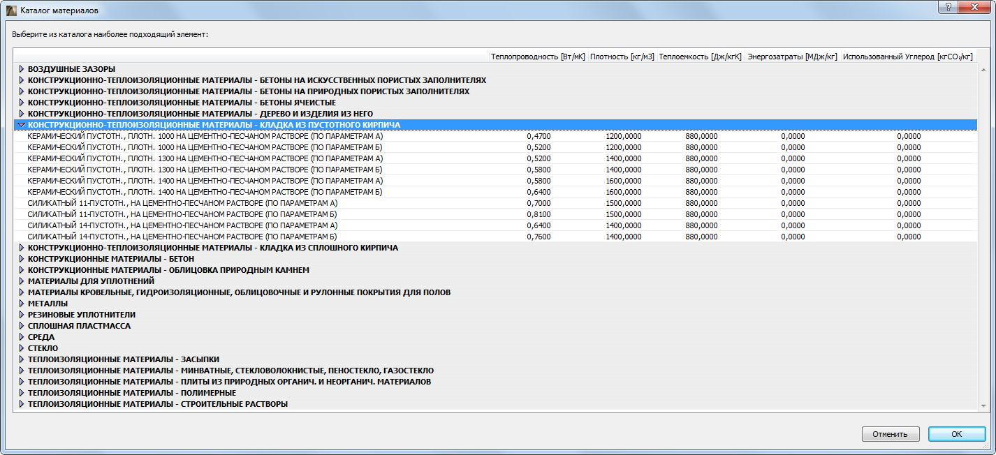Select КЕРАМИЧЕСКИЙ ПЛОТН. 1000 (ПО ПАРАМЕТРАМ А) row
996x455 pixels.
point(495,136)
